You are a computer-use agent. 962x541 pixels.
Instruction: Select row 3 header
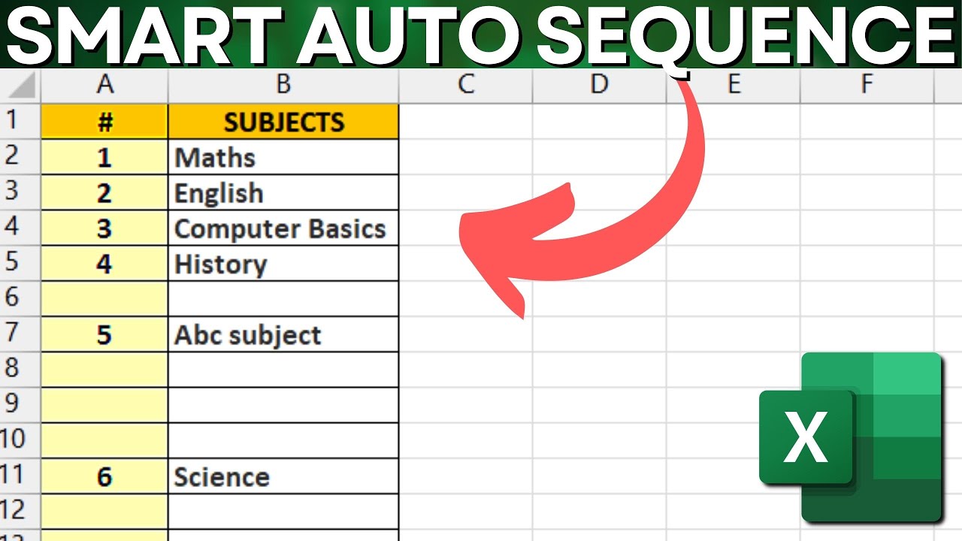pos(20,192)
